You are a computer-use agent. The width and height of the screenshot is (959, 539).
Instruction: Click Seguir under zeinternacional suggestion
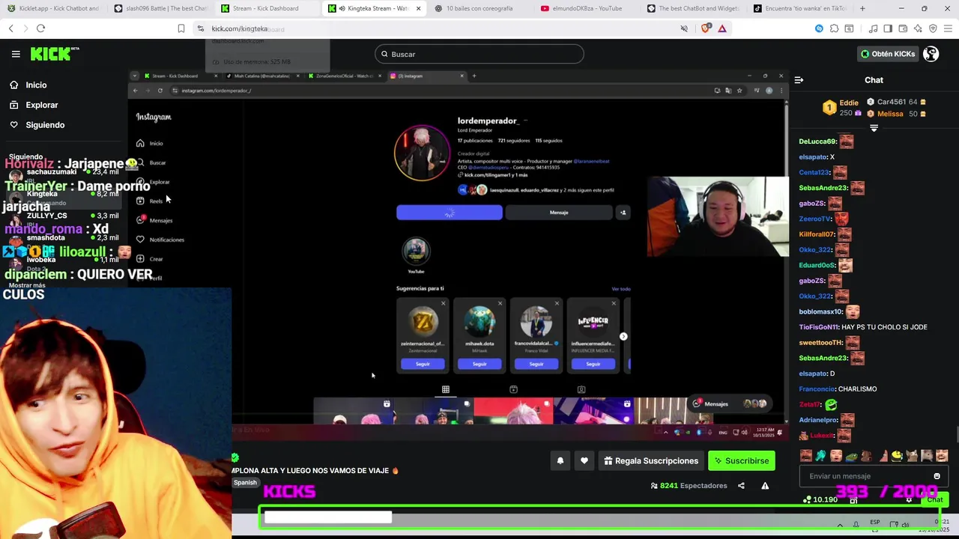tap(423, 364)
